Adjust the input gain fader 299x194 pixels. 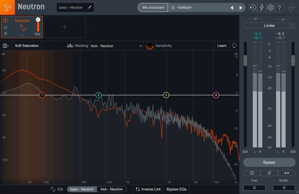[x=245, y=61]
